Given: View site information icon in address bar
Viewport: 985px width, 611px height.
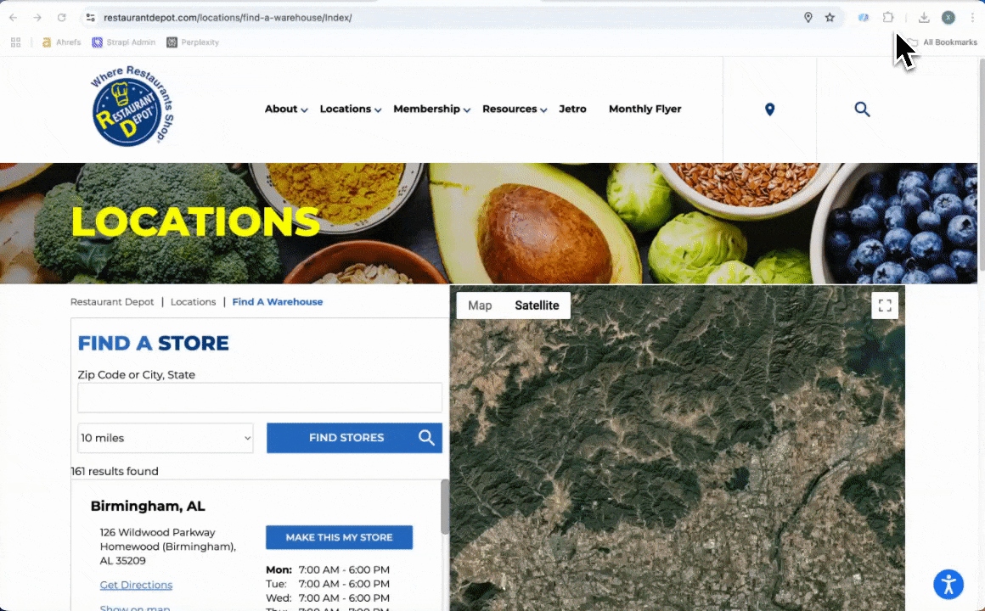Looking at the screenshot, I should click(91, 18).
